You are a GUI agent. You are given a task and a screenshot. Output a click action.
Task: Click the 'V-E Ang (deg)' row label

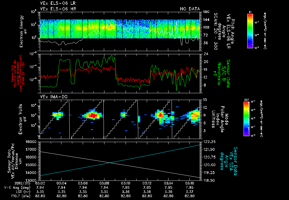pos(17,188)
